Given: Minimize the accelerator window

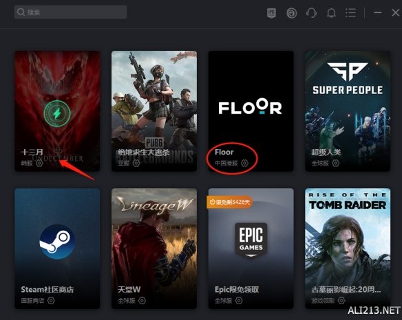Looking at the screenshot, I should coord(378,12).
